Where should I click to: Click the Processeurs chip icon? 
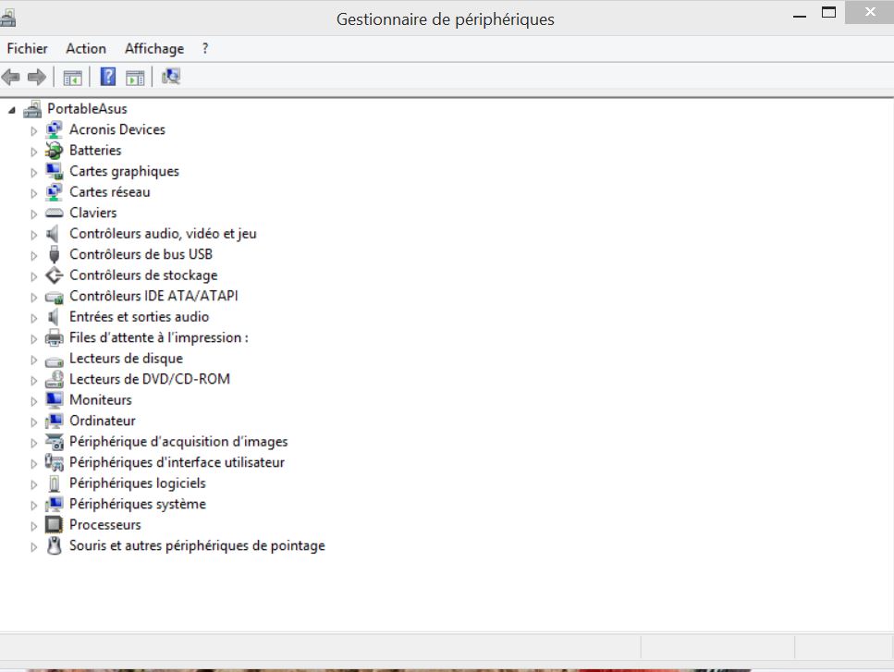point(55,525)
